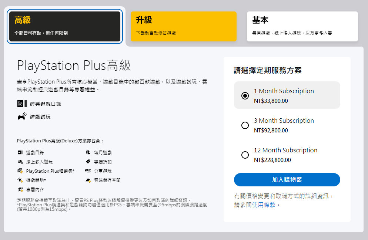Click the 分享遊玩 share play icon
This screenshot has width=368, height=240.
tap(88, 171)
